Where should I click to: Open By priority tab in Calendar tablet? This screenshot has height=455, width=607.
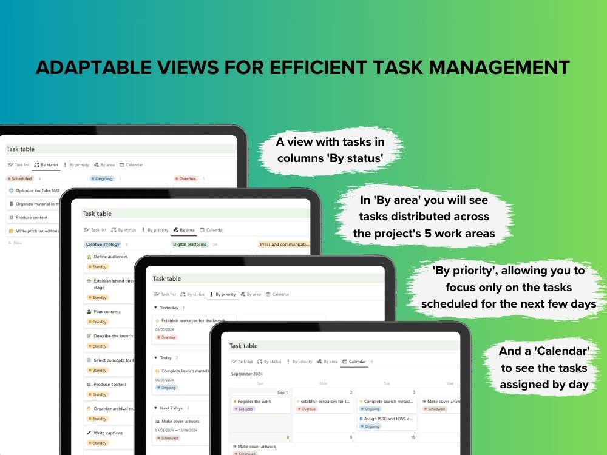pos(299,362)
